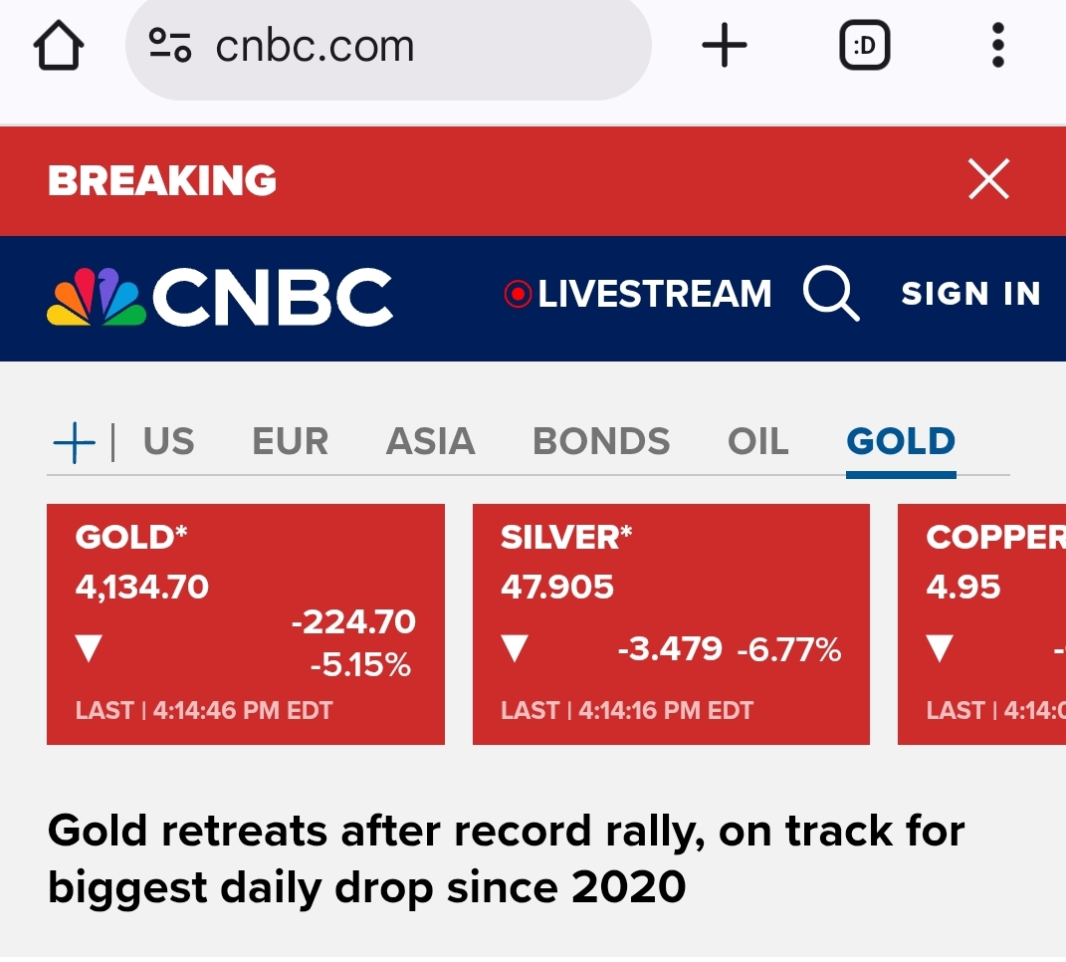Switch to the OIL tab
This screenshot has height=962, width=1066.
tap(757, 442)
